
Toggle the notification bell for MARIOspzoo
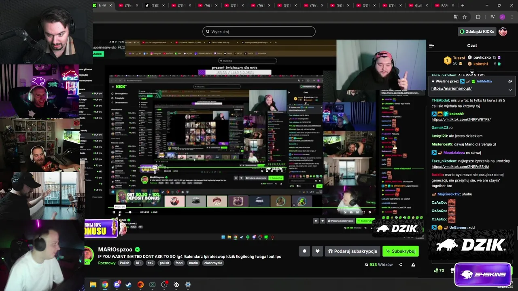[304, 251]
